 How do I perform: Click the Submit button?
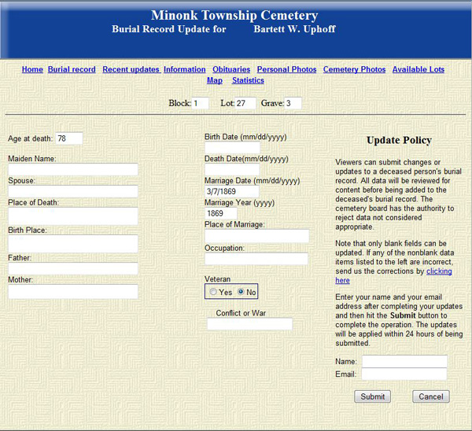click(372, 396)
